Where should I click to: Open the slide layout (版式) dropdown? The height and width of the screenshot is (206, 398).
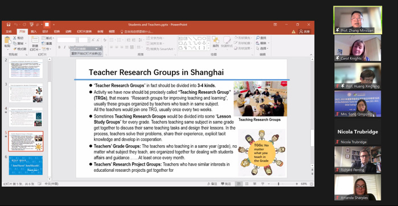tap(48, 38)
